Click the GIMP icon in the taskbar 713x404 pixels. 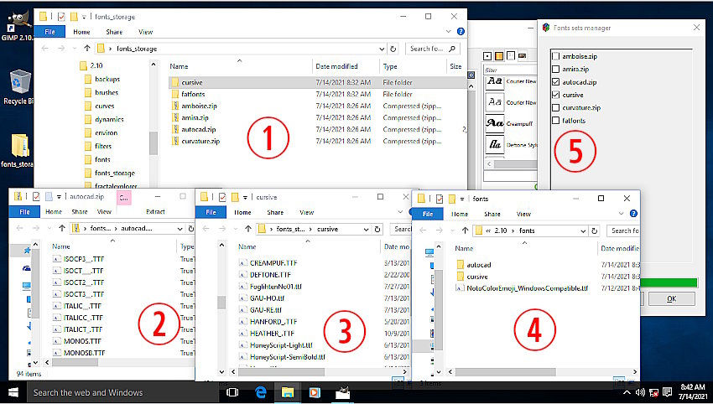pyautogui.click(x=343, y=392)
